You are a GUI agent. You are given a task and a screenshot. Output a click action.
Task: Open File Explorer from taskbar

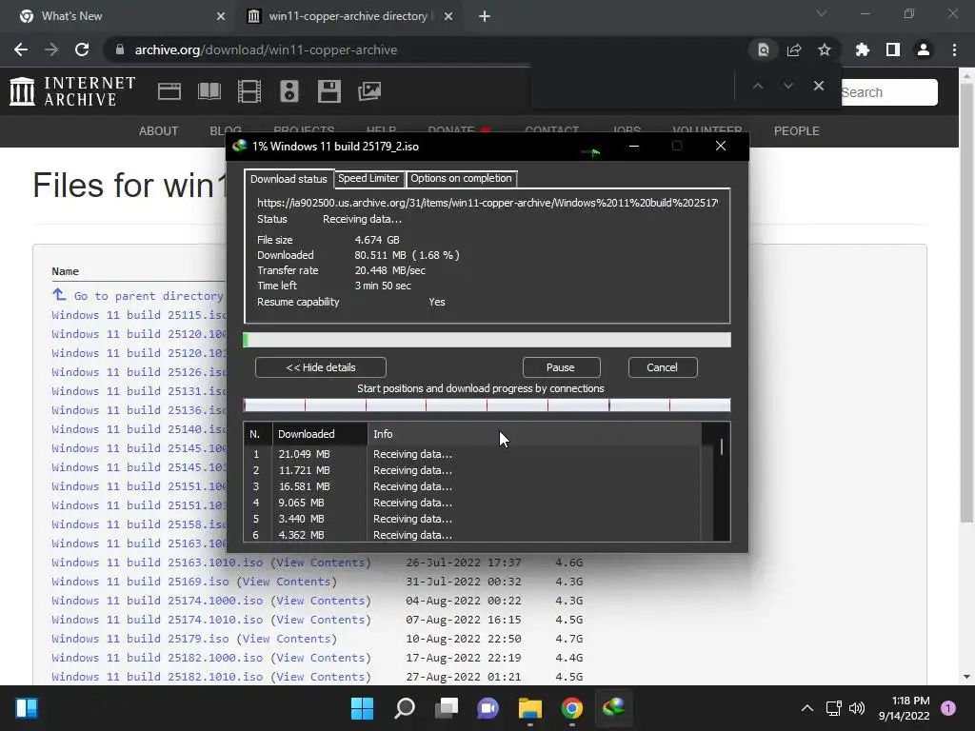[x=530, y=708]
